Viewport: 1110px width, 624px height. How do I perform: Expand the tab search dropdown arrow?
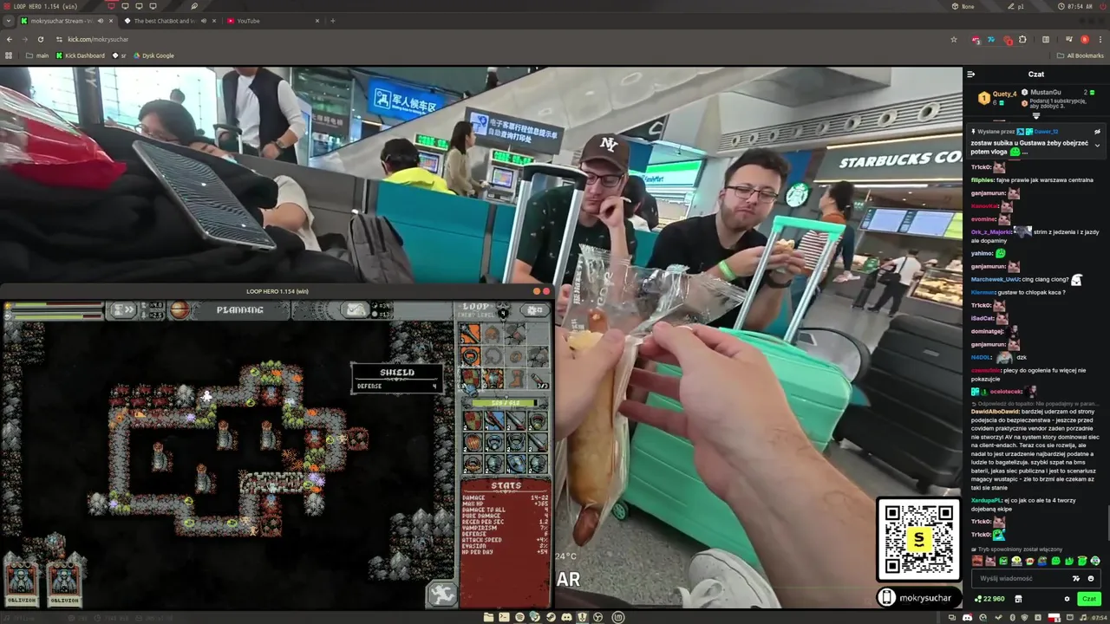tap(8, 21)
